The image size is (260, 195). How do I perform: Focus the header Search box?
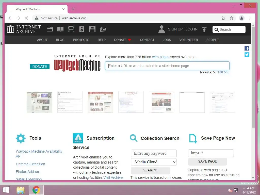tap(229, 29)
